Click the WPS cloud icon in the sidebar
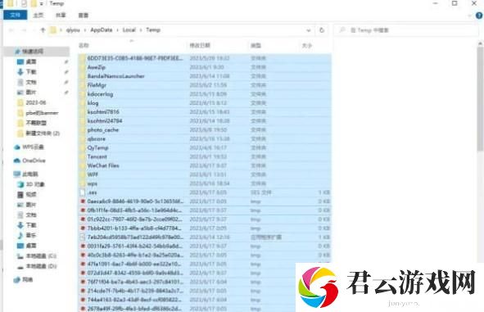The width and height of the screenshot is (484, 312). coord(17,147)
